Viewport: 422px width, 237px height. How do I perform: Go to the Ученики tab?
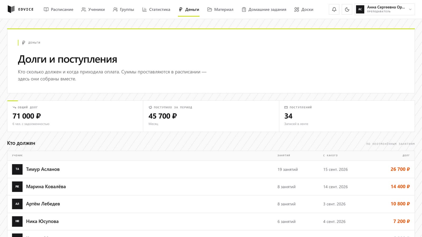click(x=93, y=9)
